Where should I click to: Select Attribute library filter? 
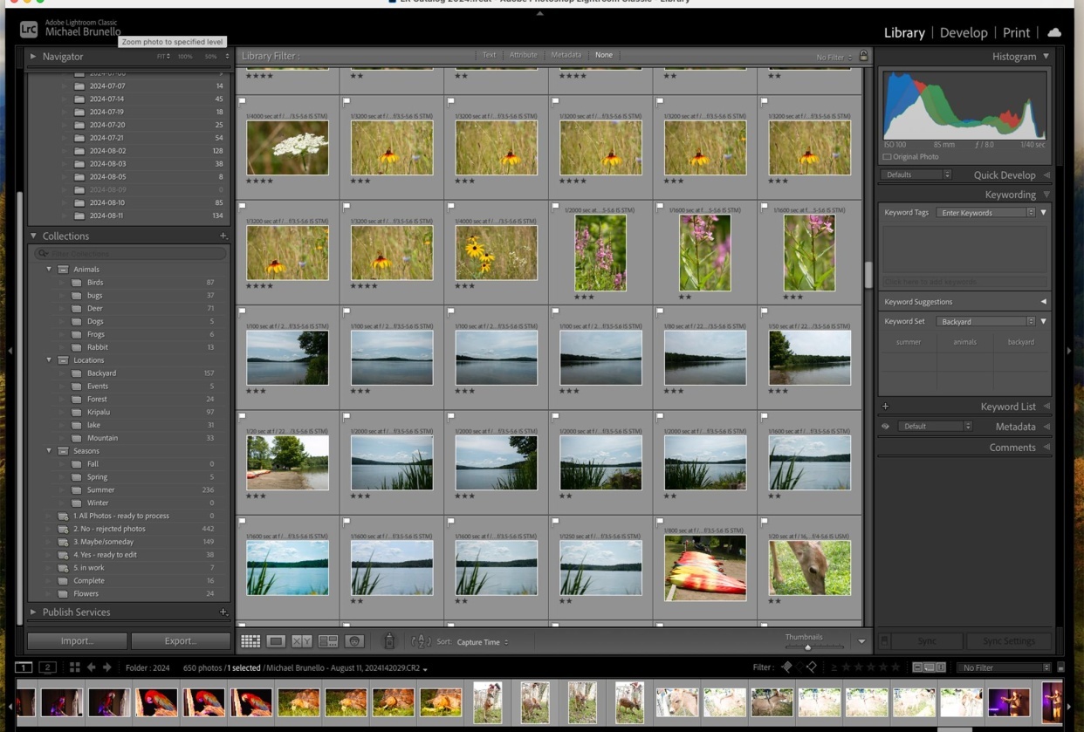tap(524, 55)
